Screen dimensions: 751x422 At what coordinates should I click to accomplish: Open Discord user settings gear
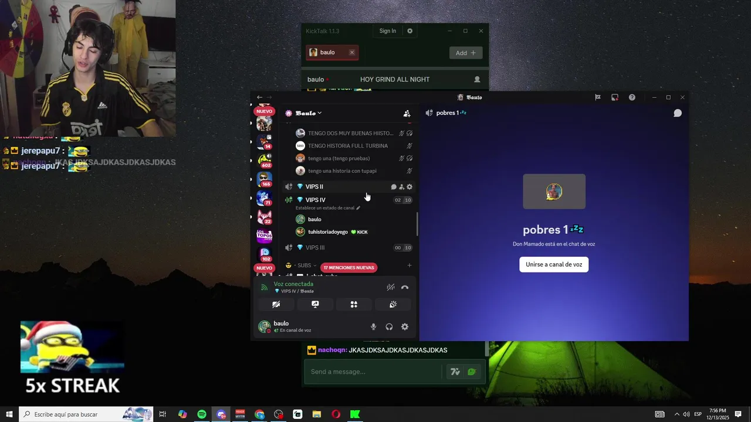coord(405,327)
